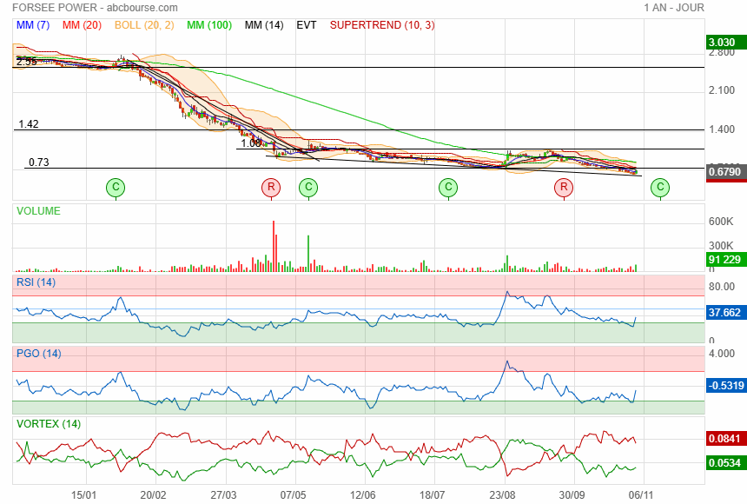Click the red R event marker just before 07/05
Image resolution: width=747 pixels, height=504 pixels.
[x=271, y=188]
